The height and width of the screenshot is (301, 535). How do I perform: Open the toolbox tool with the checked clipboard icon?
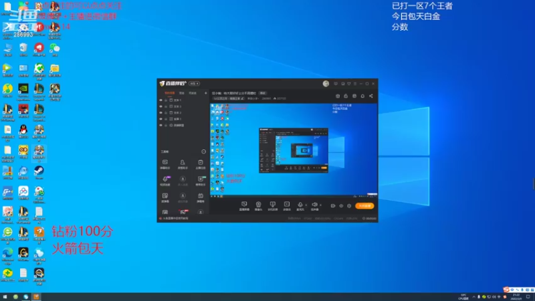(x=200, y=164)
